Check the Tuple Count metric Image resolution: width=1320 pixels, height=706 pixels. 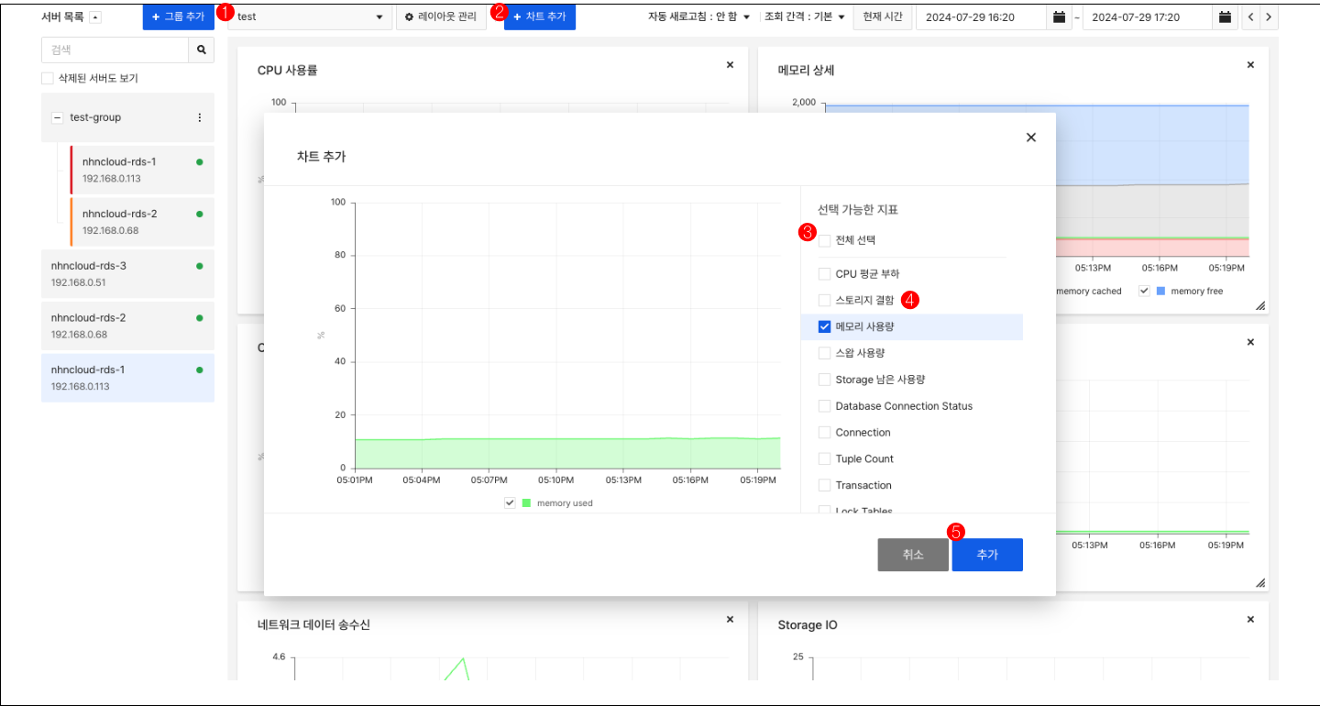point(824,458)
